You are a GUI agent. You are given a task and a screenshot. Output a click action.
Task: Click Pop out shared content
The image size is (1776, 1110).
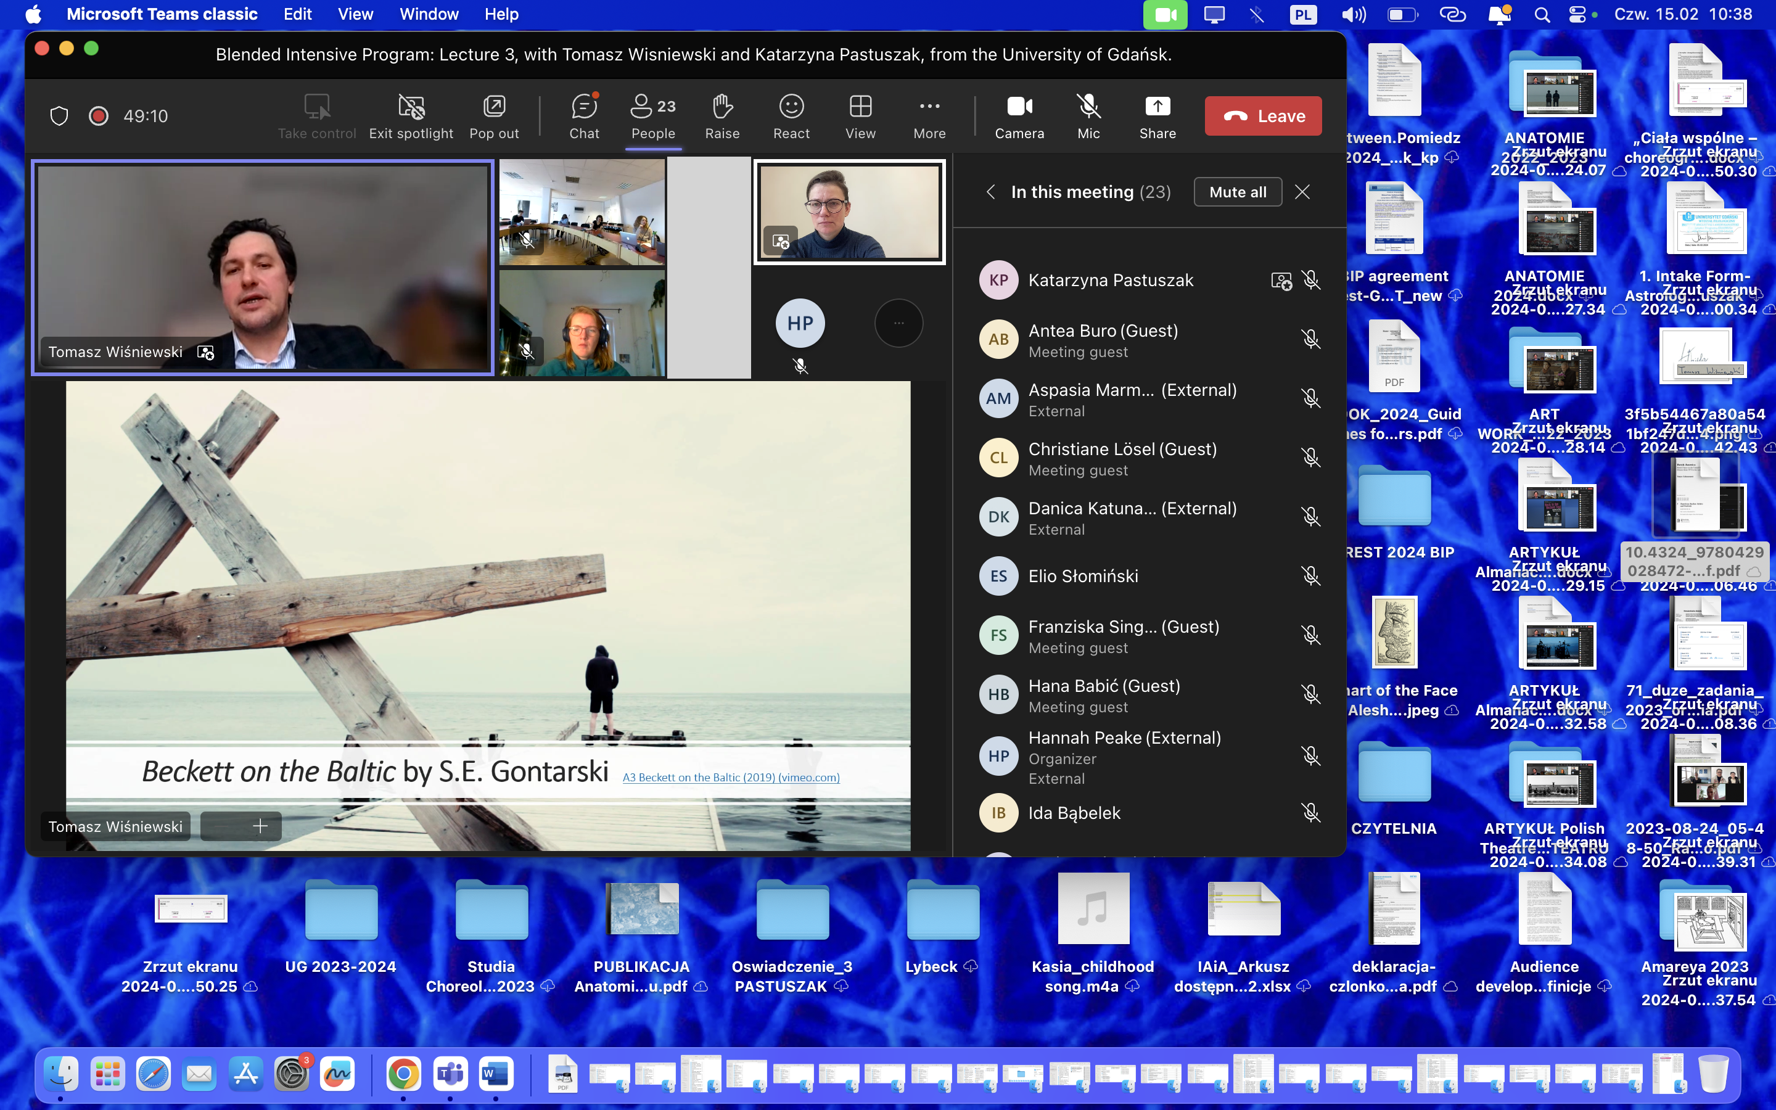click(x=494, y=116)
